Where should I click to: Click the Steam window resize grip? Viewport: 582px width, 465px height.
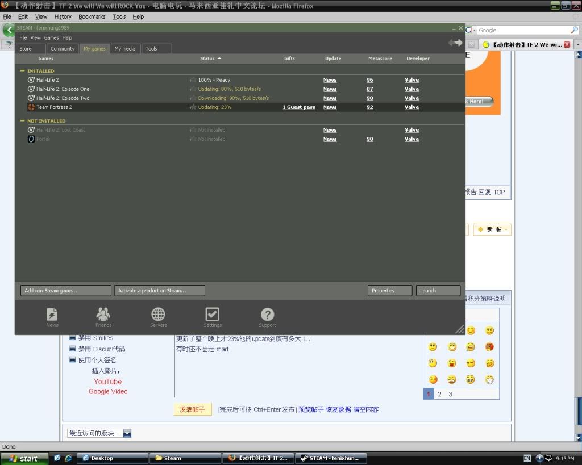459,329
